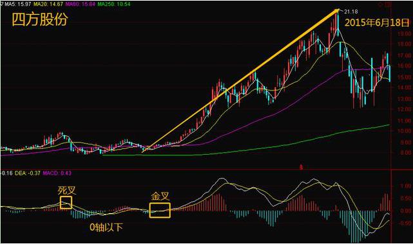Select the MA250 green indicator label
Screen dimensions: 413x244
114,4
